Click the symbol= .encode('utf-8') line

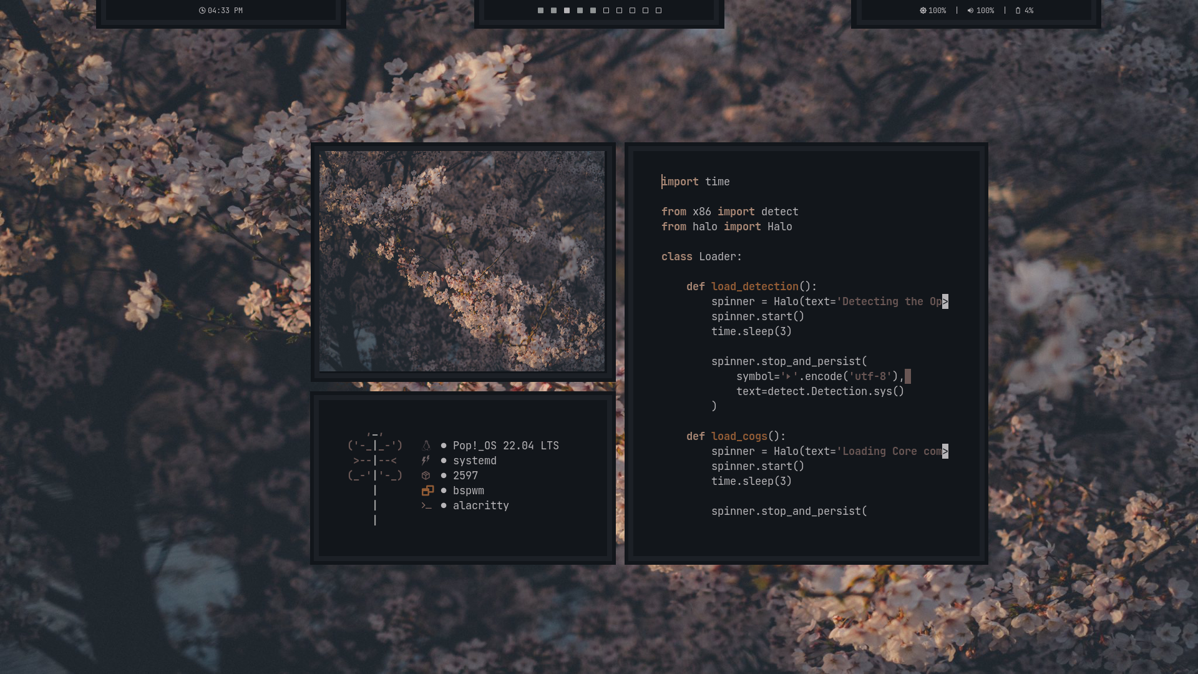point(821,376)
